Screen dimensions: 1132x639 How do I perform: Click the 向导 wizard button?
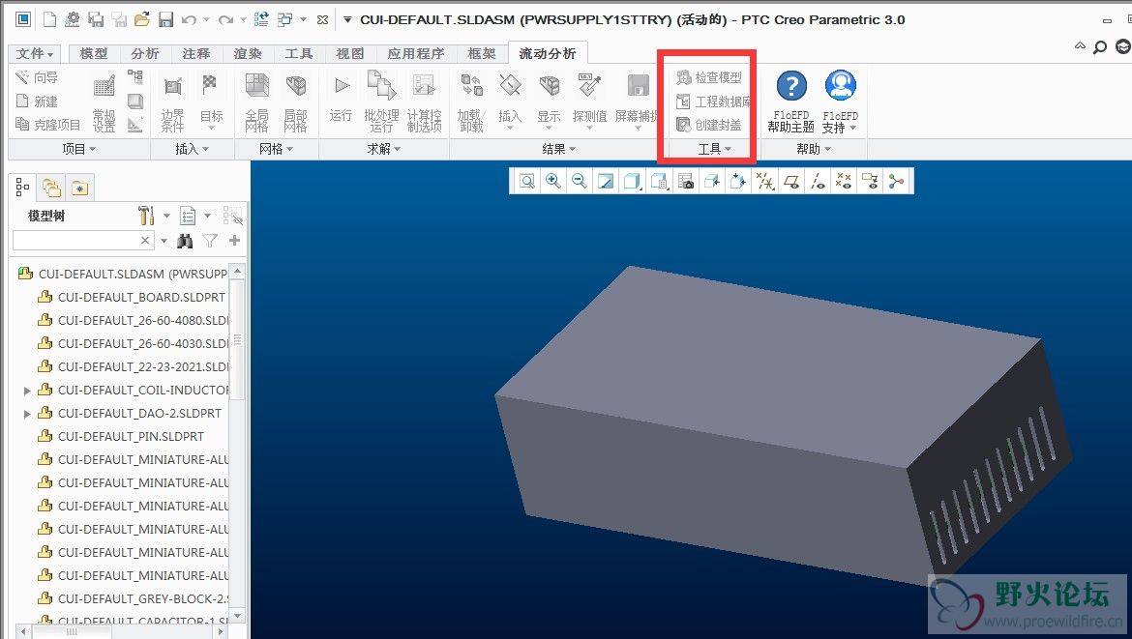[37, 77]
